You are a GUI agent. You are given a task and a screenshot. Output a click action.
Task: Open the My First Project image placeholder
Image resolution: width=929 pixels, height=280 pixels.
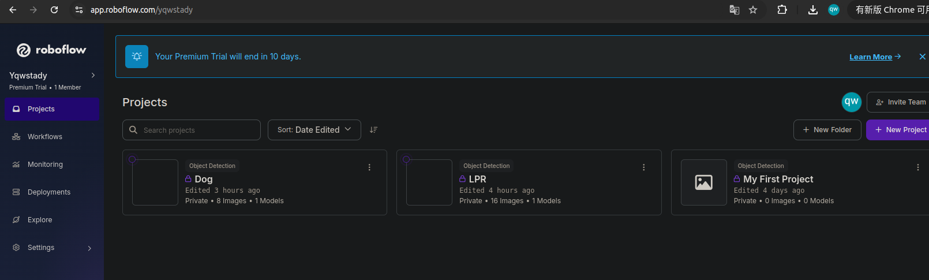[704, 182]
